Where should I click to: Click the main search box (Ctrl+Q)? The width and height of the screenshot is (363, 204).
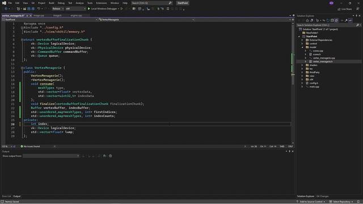[x=151, y=3]
